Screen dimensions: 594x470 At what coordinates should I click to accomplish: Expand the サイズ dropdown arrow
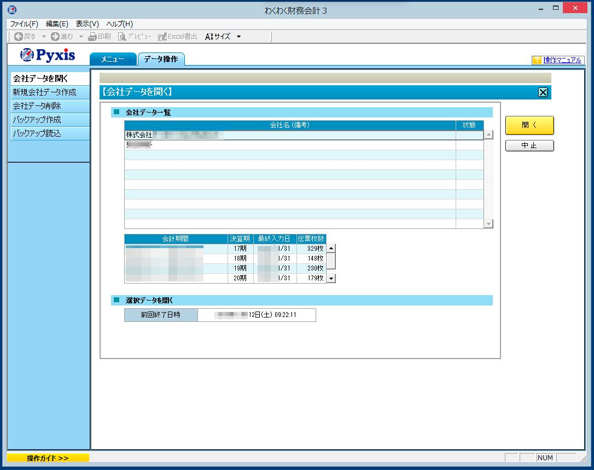point(238,37)
